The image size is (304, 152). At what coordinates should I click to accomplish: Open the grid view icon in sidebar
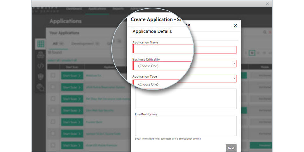pos(40,44)
